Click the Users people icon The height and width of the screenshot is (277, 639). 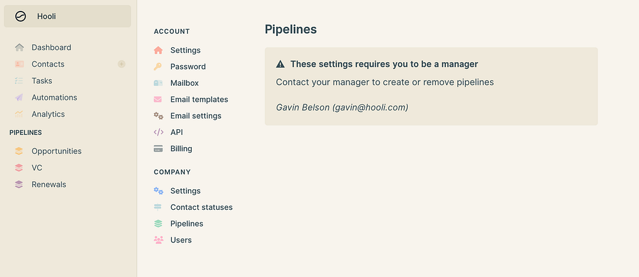pos(158,240)
